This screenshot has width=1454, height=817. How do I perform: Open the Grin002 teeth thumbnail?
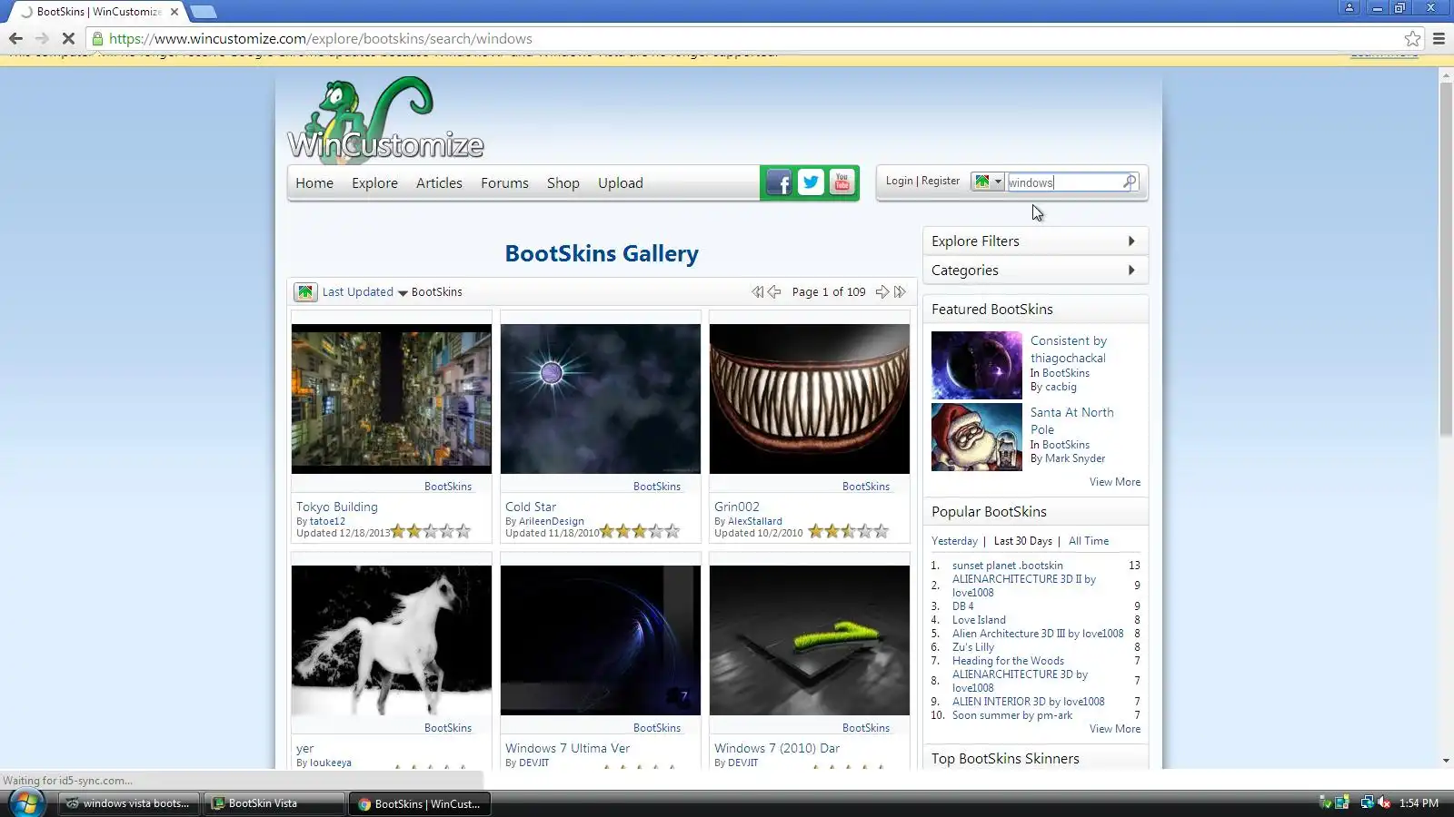click(810, 399)
